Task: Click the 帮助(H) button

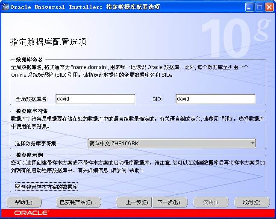Action: 24,202
